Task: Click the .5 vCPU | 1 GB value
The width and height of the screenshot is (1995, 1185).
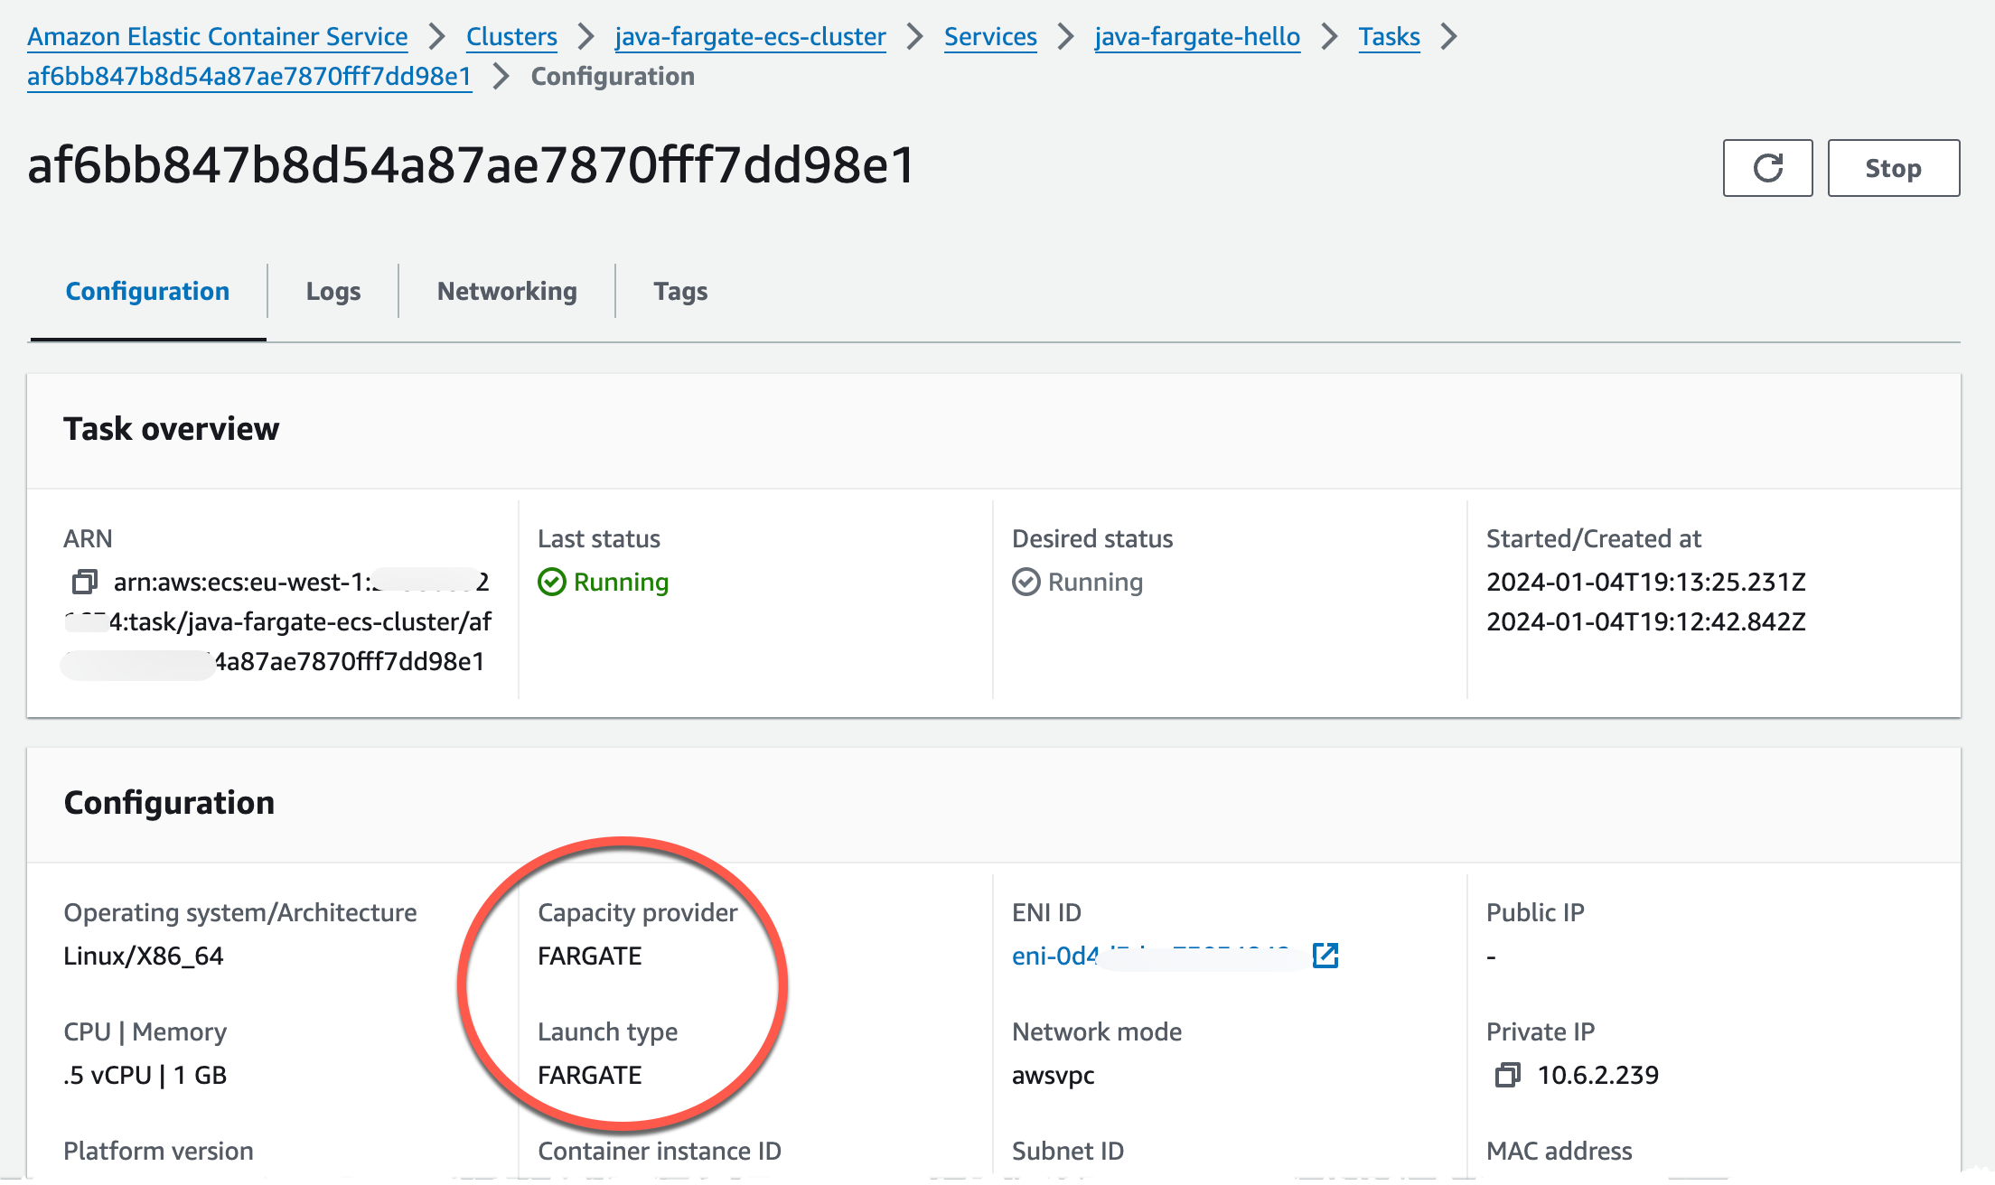Action: click(x=145, y=1075)
